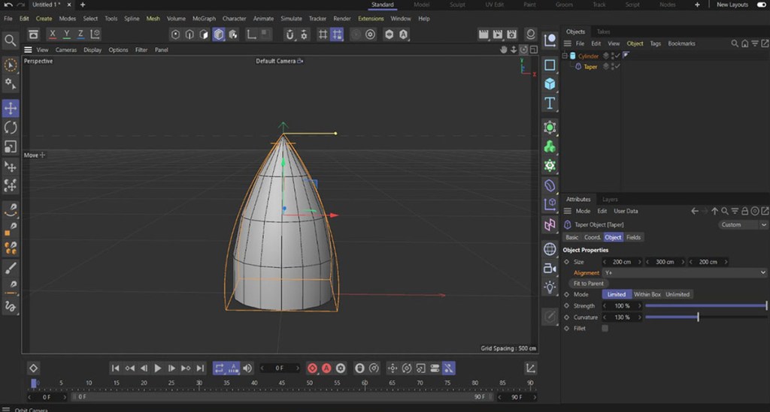Click the Cube primitive icon
Viewport: 770px width, 412px height.
coord(550,84)
